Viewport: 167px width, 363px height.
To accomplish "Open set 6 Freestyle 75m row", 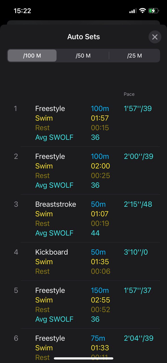I will click(x=84, y=346).
